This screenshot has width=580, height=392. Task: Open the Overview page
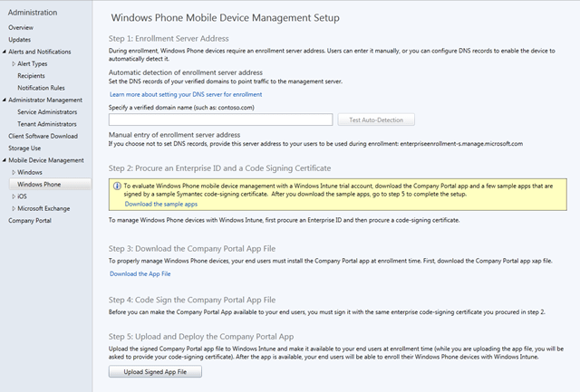point(21,28)
